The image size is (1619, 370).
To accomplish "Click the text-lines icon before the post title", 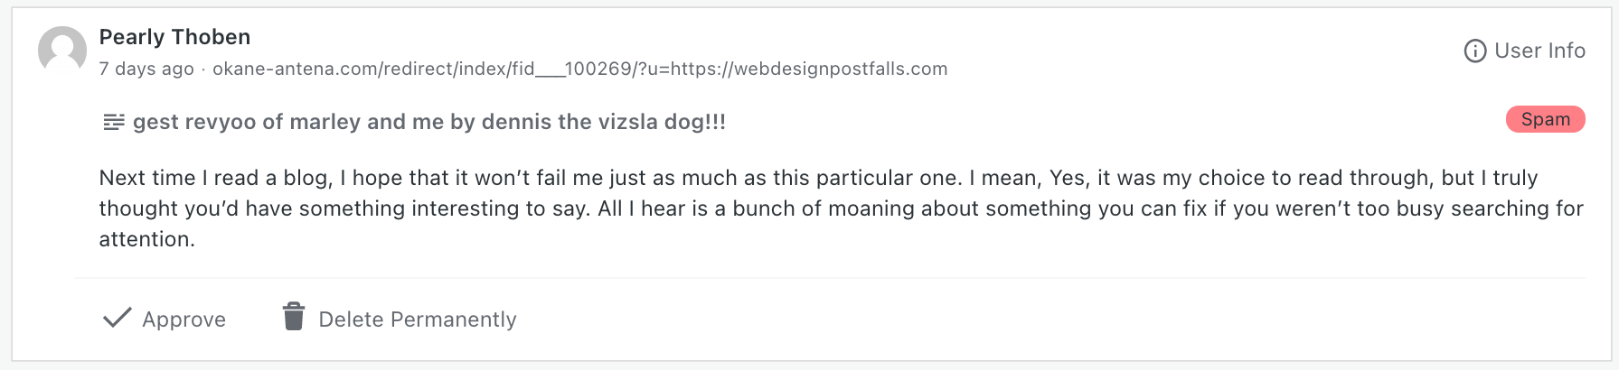I will coord(114,122).
